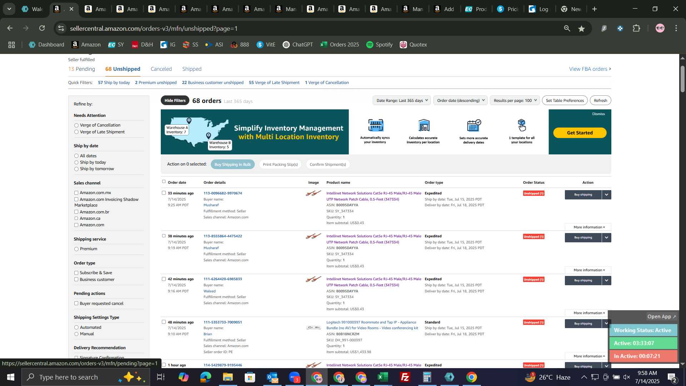This screenshot has height=386, width=686.
Task: Expand Buy shipping arrow for order 113-0096682-9970674
Action: coord(606,195)
